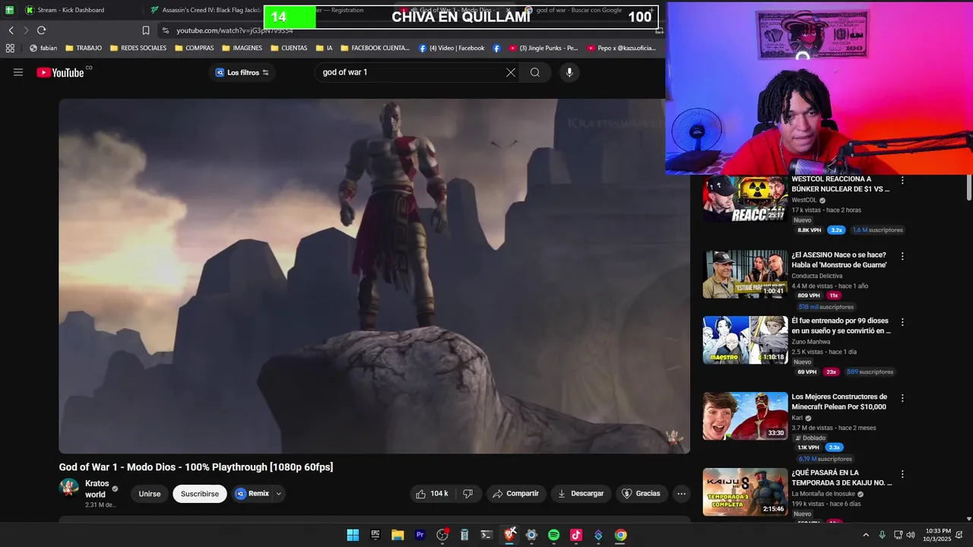This screenshot has width=973, height=547.
Task: Open the TRABAJO bookmarks folder
Action: pyautogui.click(x=84, y=48)
